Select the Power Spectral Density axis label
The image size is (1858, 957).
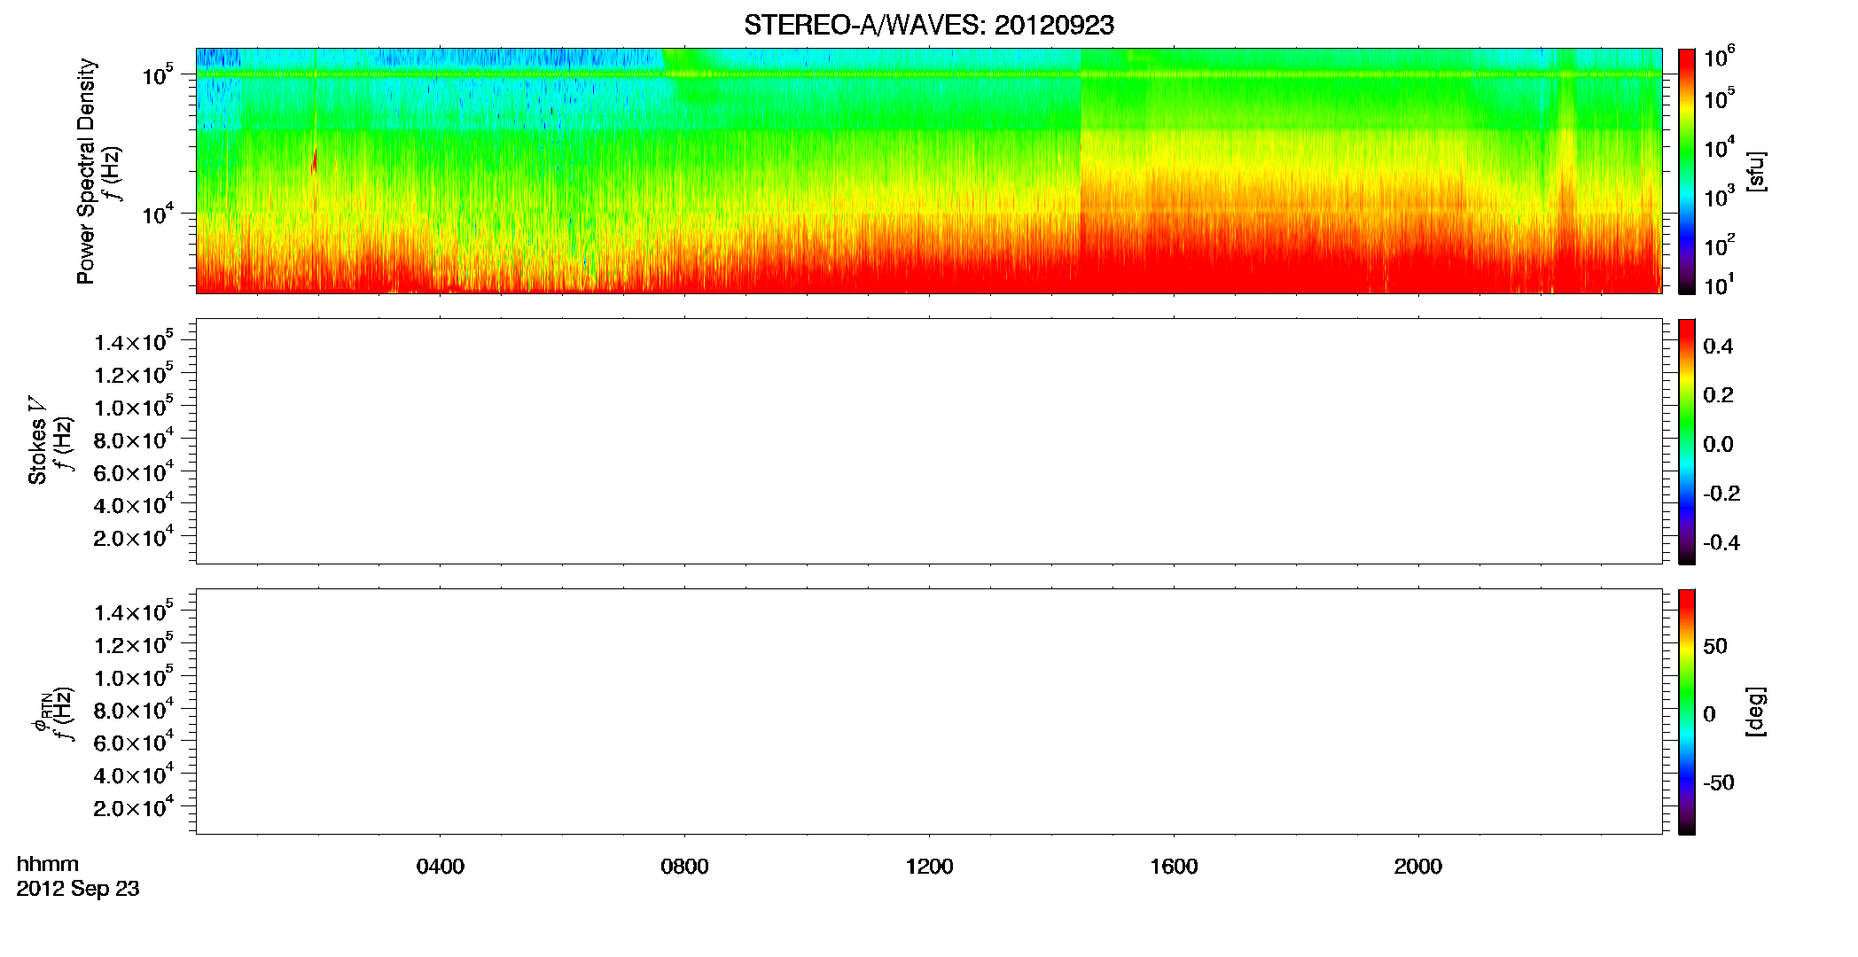86,171
